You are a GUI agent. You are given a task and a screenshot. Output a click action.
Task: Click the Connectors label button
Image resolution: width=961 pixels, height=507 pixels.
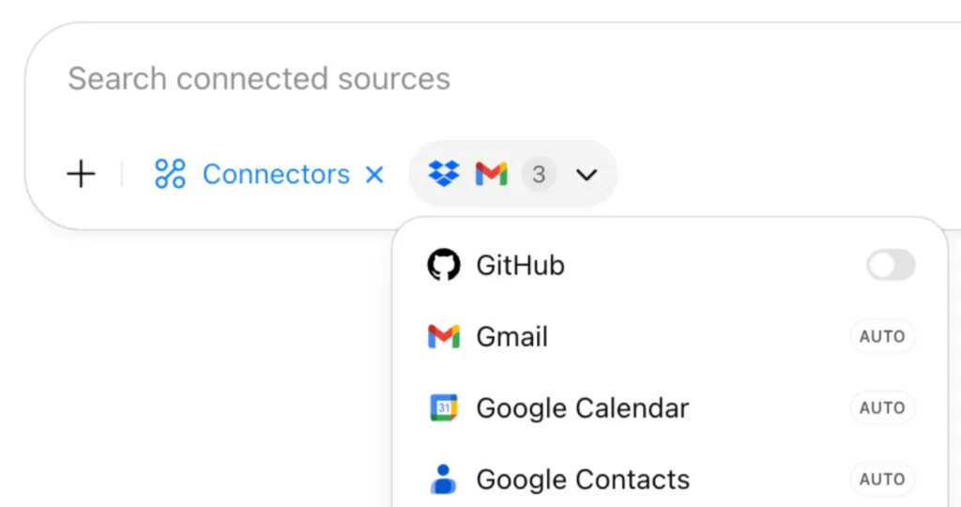coord(276,174)
